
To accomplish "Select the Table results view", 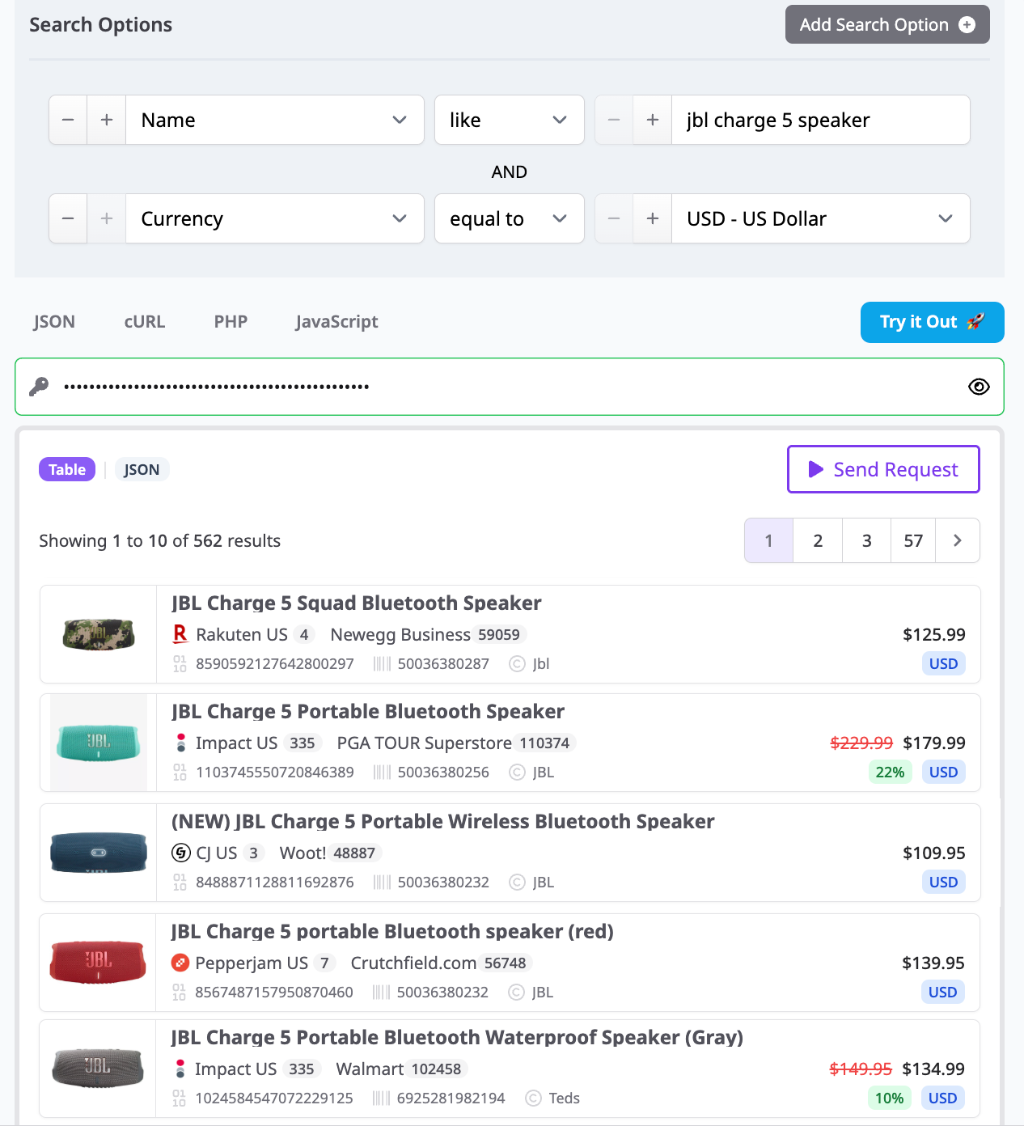I will point(67,469).
